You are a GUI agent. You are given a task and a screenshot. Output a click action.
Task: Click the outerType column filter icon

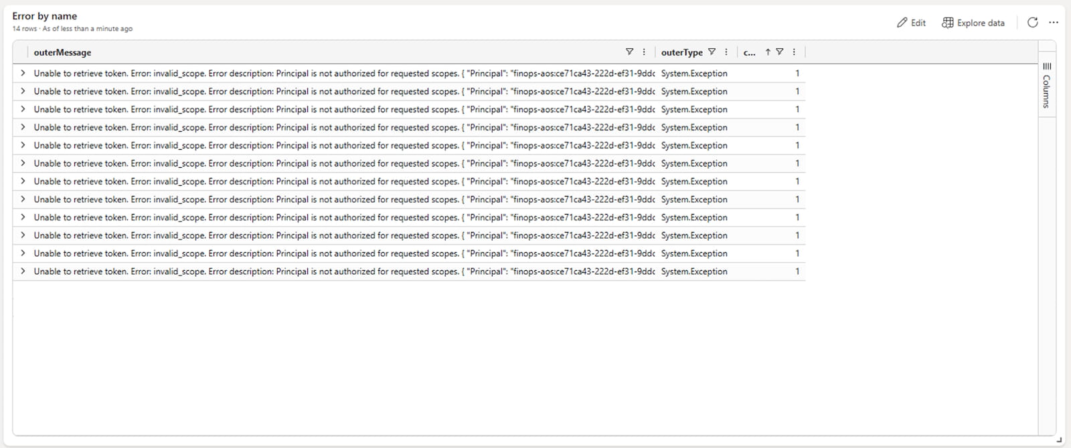pos(712,52)
